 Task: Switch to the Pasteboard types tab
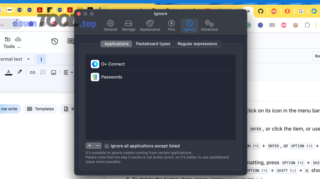coord(153,44)
